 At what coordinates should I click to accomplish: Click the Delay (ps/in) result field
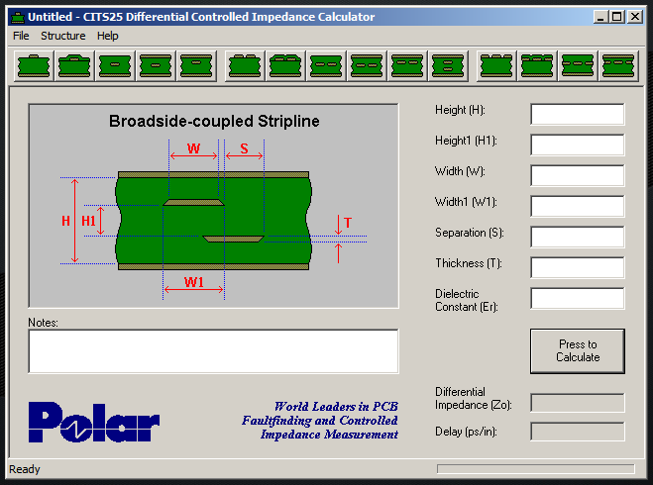coord(578,432)
